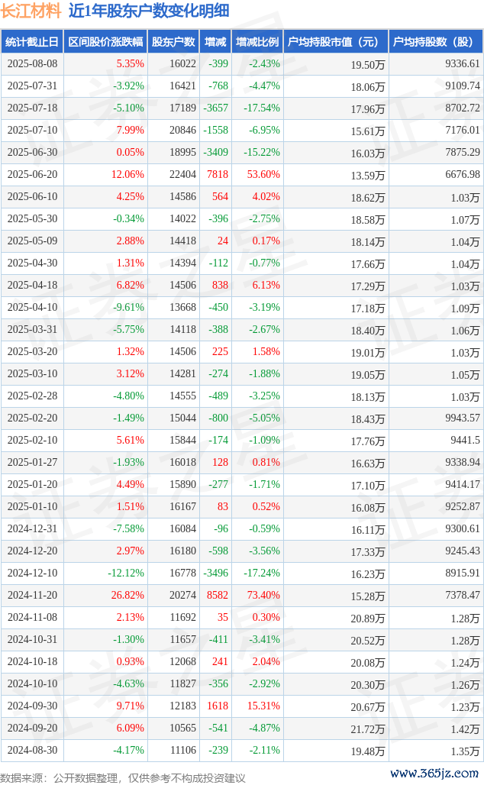Select the date cell 2025-04-30
Image resolution: width=484 pixels, height=785 pixels.
tap(33, 263)
